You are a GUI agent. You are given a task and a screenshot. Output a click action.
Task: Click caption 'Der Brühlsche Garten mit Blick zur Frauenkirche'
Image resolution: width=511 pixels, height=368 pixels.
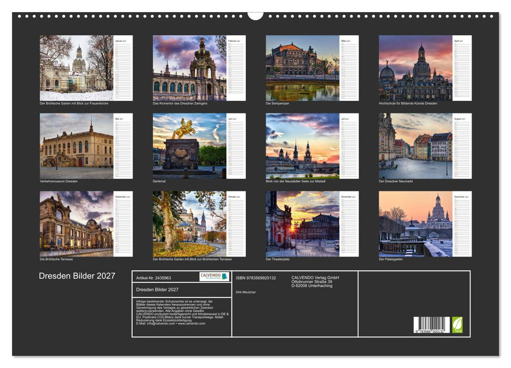point(74,103)
